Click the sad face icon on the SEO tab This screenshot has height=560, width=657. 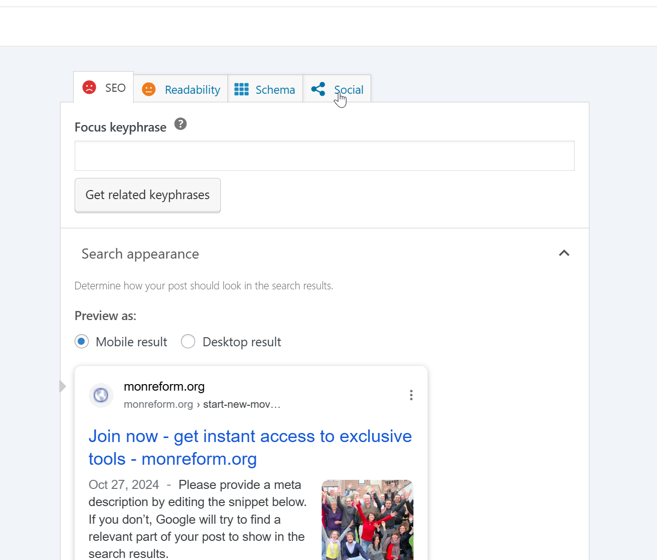pos(89,87)
